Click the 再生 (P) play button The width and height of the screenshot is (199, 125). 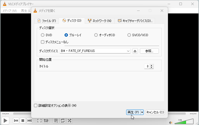click(133, 112)
